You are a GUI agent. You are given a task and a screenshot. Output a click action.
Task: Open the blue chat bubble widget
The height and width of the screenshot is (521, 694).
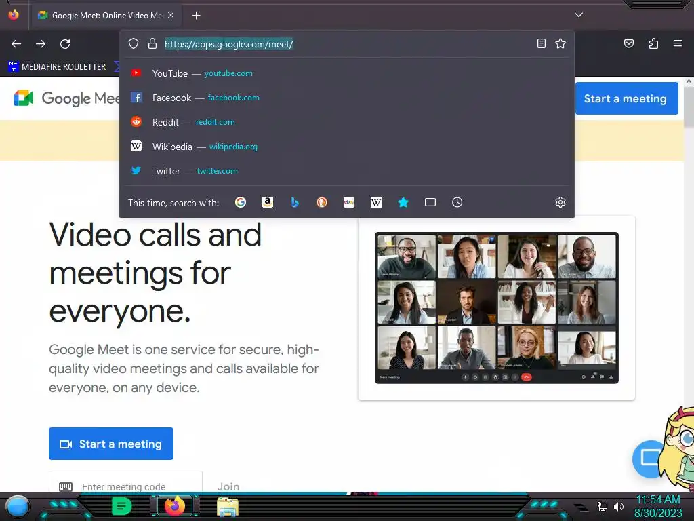point(647,459)
